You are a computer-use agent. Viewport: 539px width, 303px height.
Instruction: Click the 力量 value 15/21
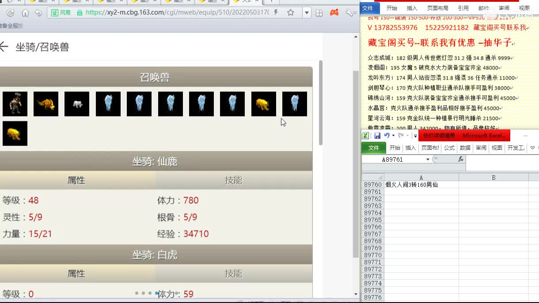(40, 234)
